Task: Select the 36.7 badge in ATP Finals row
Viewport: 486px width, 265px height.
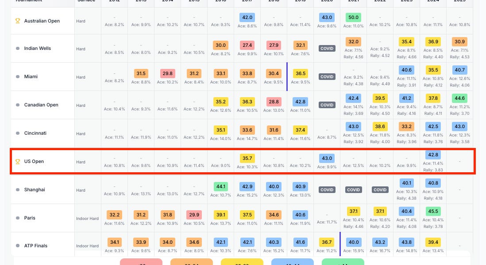Action: coord(327,242)
